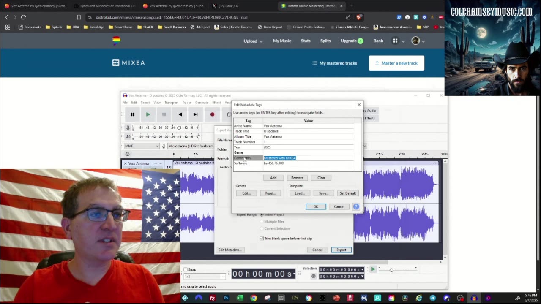Click the record meter microphone icon

(x=128, y=128)
